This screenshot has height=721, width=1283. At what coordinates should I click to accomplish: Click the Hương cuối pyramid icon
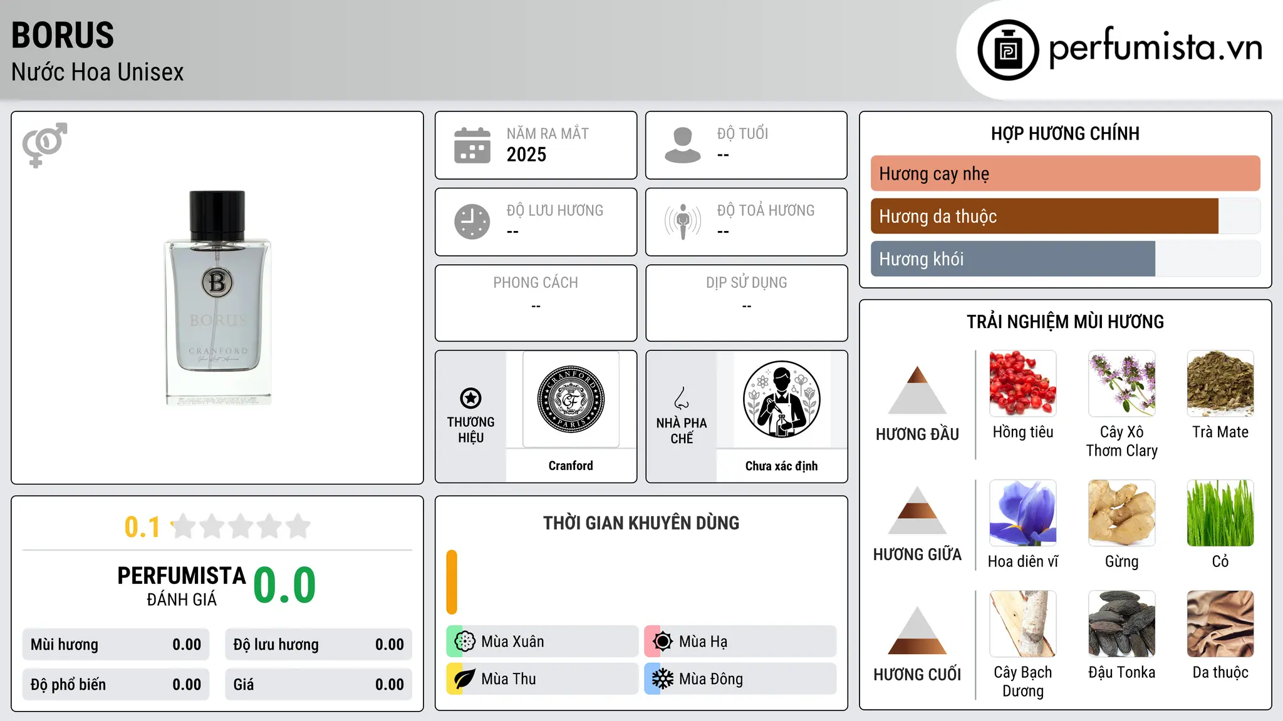coord(917,630)
